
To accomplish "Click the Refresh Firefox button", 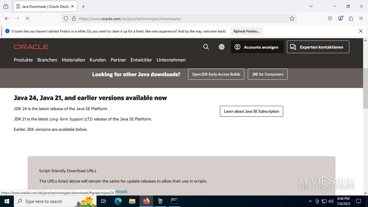I will 247,31.
